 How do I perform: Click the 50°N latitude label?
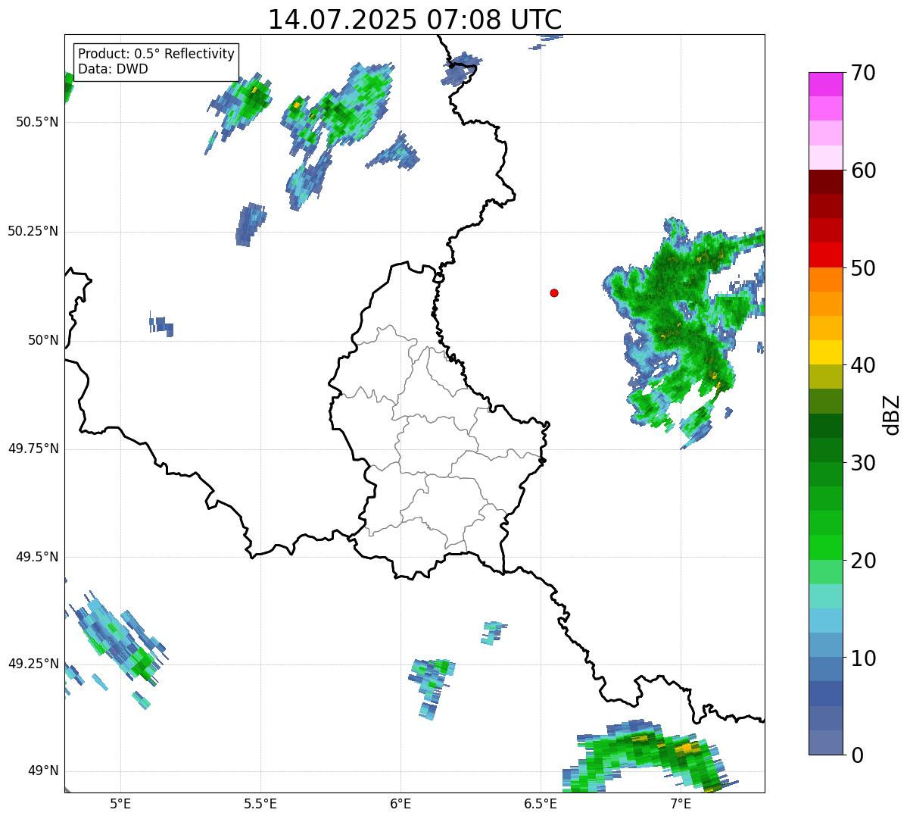tap(43, 340)
